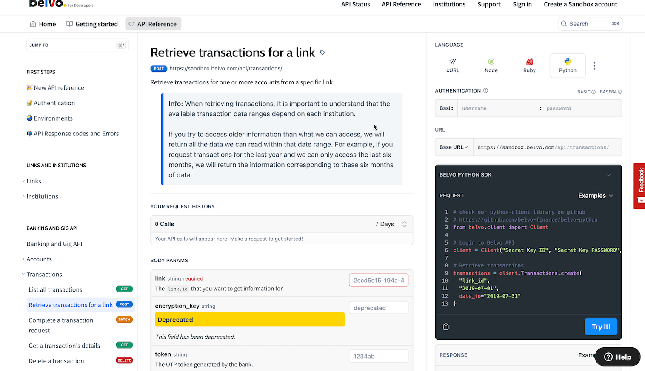Image resolution: width=645 pixels, height=371 pixels.
Task: Click the token input field
Action: [379, 356]
